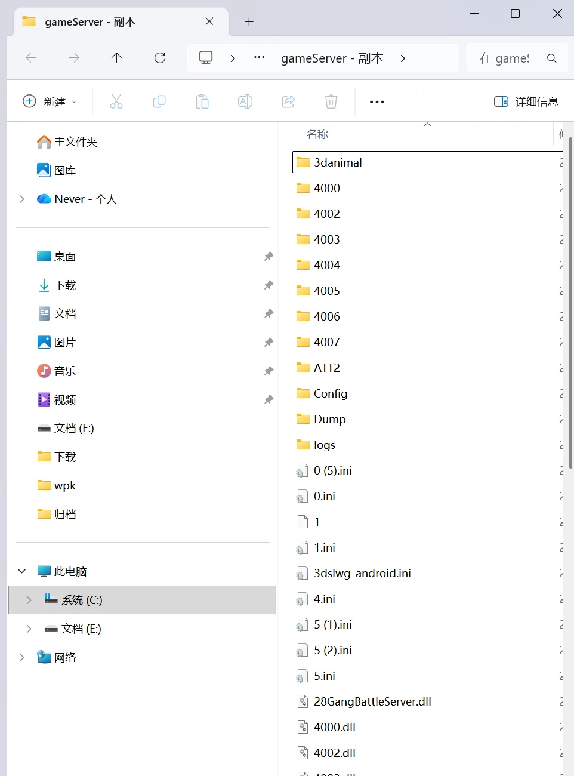The width and height of the screenshot is (574, 776).
Task: Expand 文档 (E:) under 此电脑
Action: (29, 629)
